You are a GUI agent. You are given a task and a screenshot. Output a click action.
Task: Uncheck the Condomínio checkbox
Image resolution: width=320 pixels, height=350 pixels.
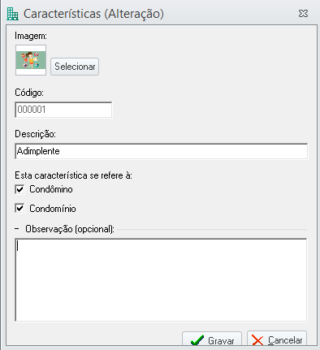click(x=19, y=209)
